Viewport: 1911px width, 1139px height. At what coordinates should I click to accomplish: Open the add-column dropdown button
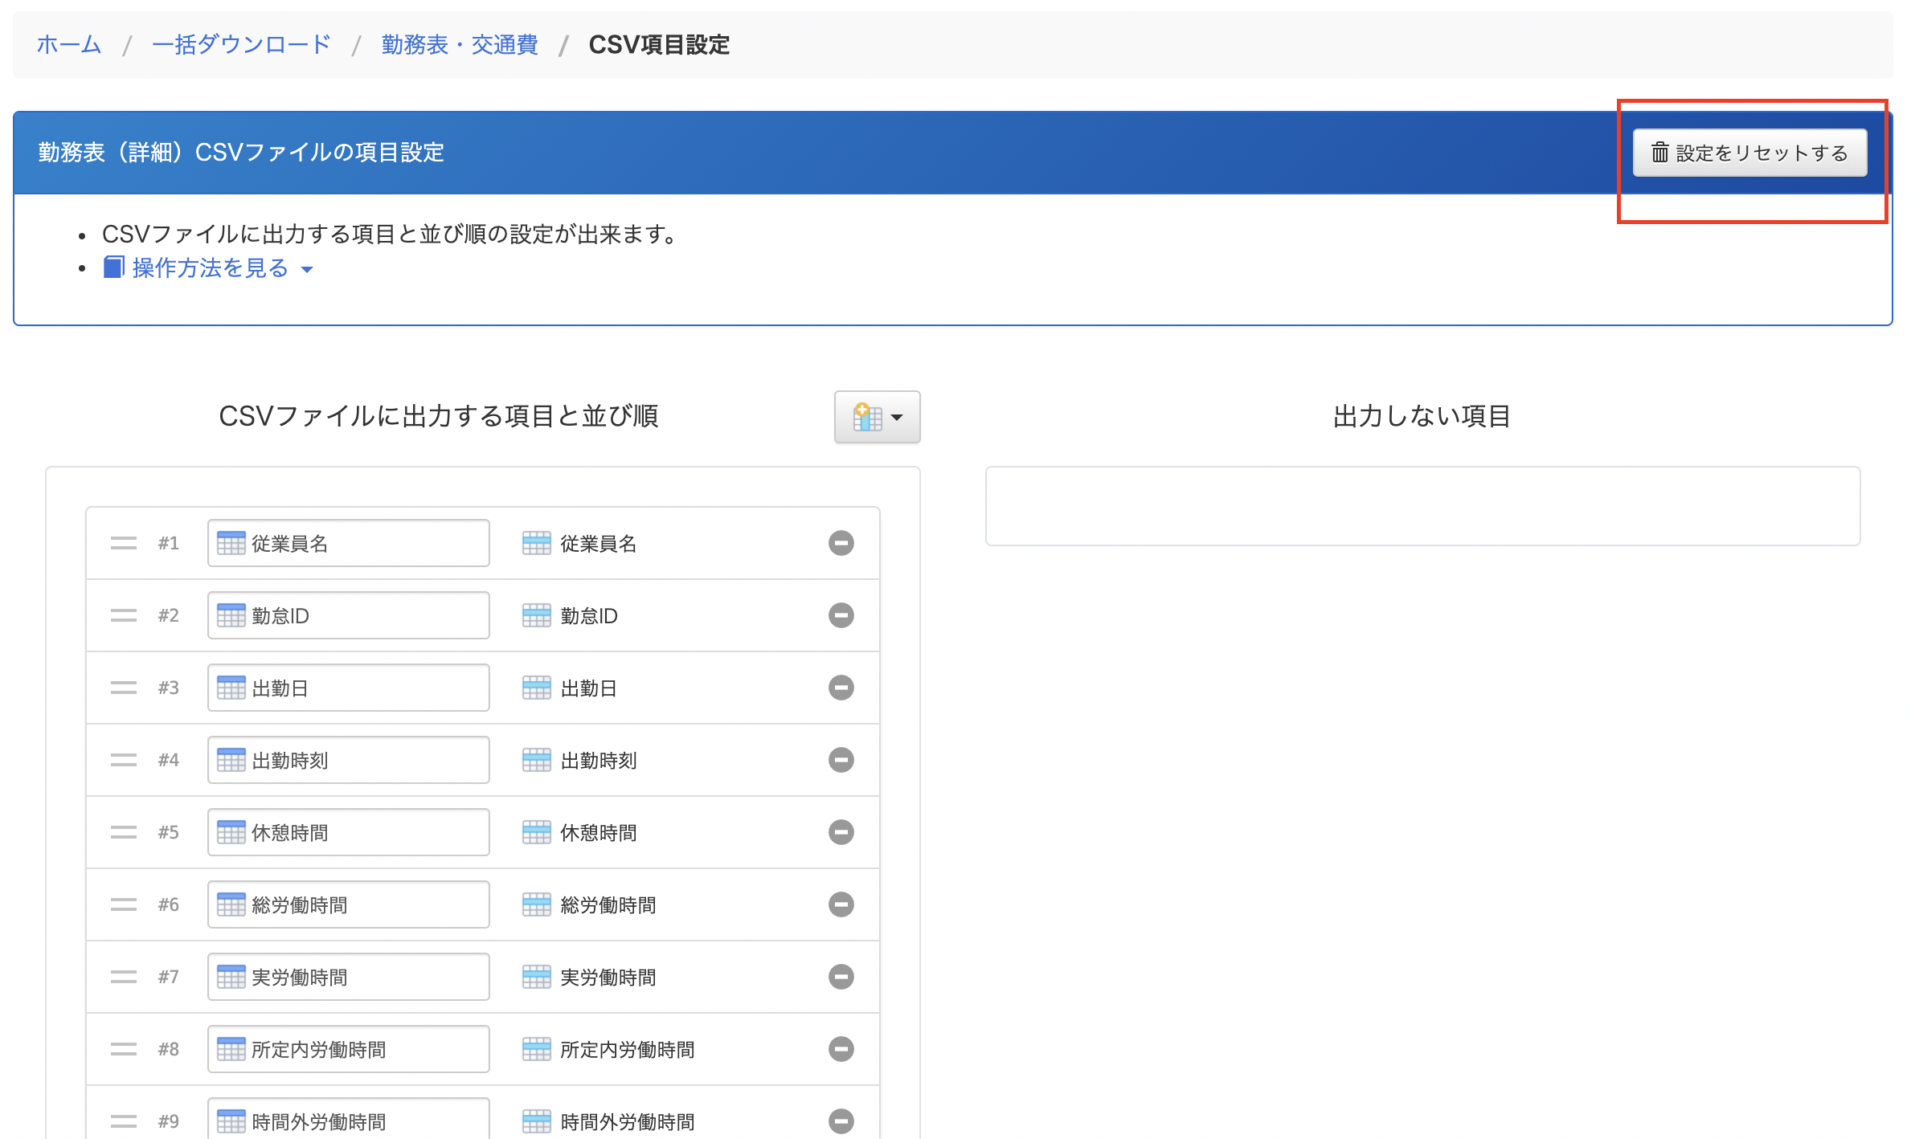(877, 417)
